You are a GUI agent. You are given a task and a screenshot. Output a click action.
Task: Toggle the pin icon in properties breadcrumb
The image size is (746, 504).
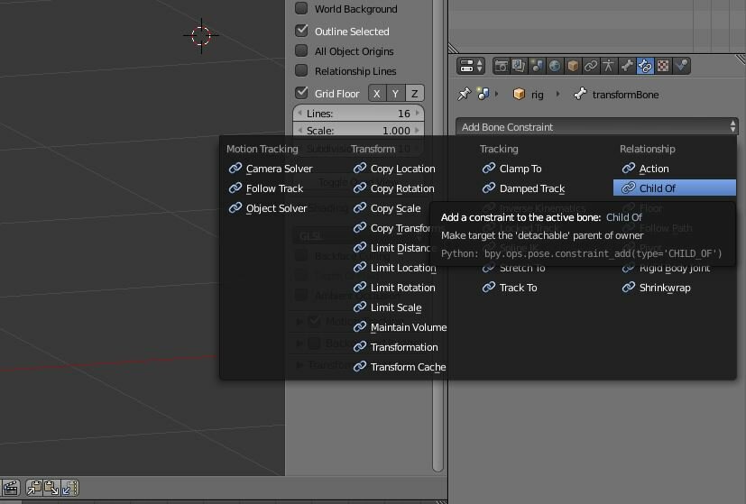[464, 94]
